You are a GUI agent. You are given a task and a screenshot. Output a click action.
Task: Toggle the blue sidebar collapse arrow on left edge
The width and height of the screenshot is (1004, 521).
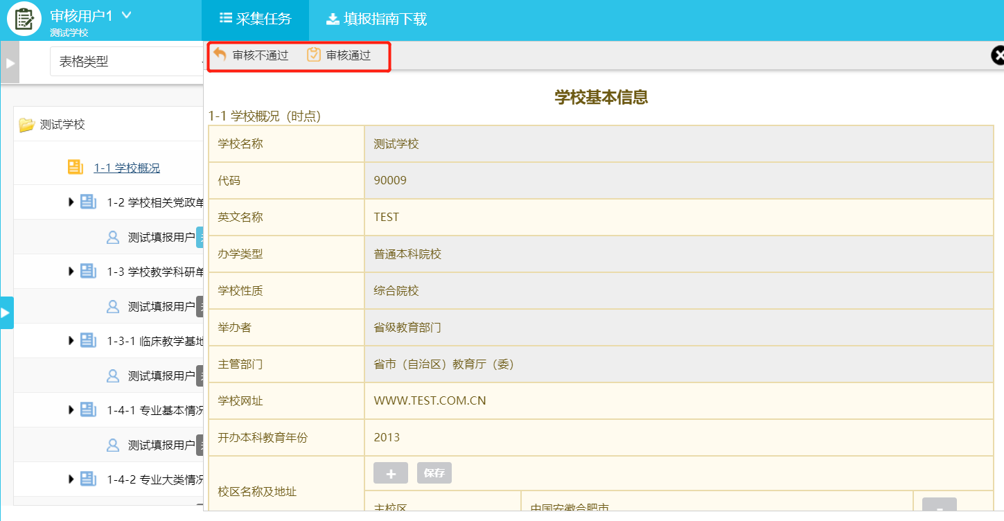click(6, 313)
